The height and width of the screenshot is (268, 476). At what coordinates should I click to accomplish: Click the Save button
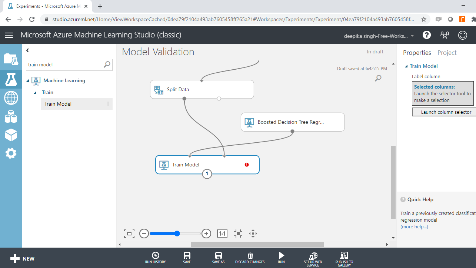click(x=187, y=258)
